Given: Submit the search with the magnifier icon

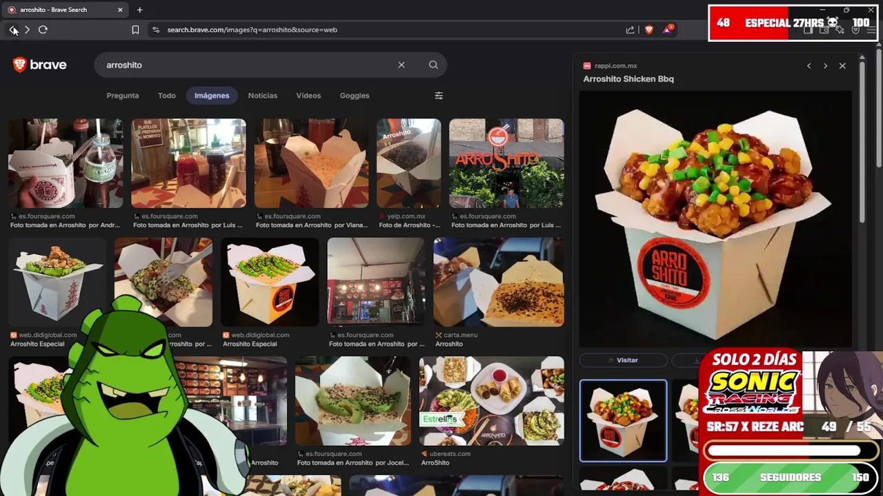Looking at the screenshot, I should tap(433, 65).
